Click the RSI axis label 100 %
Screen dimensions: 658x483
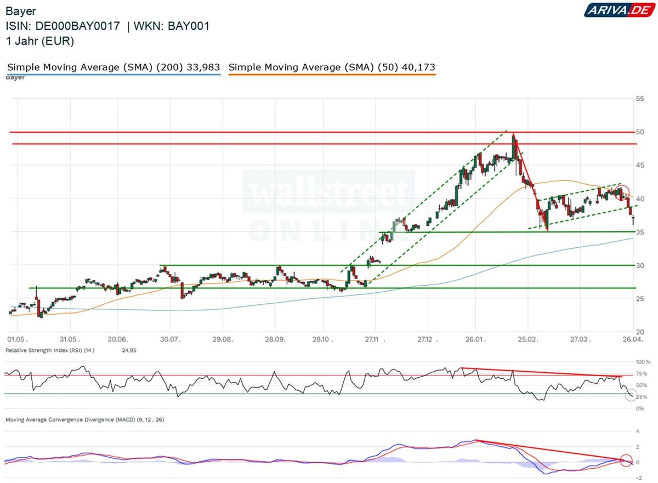[643, 363]
